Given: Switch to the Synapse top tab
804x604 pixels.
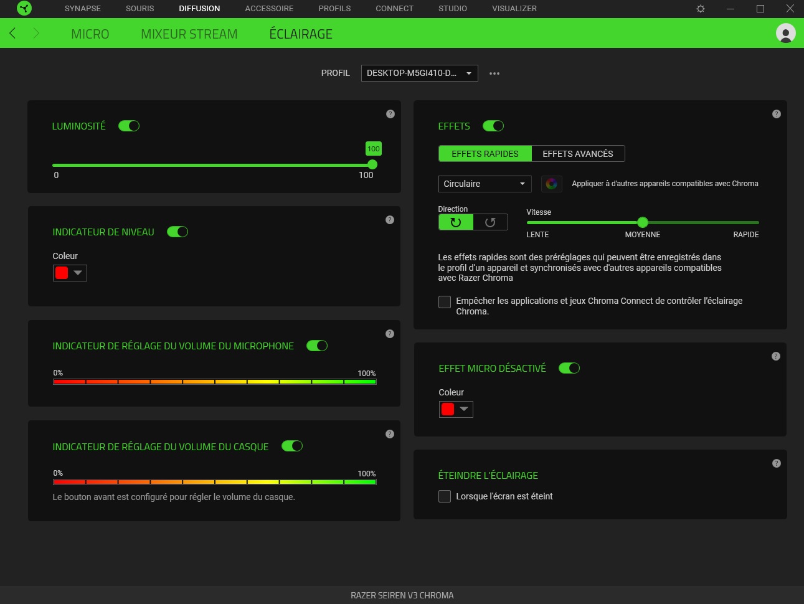Looking at the screenshot, I should (83, 9).
